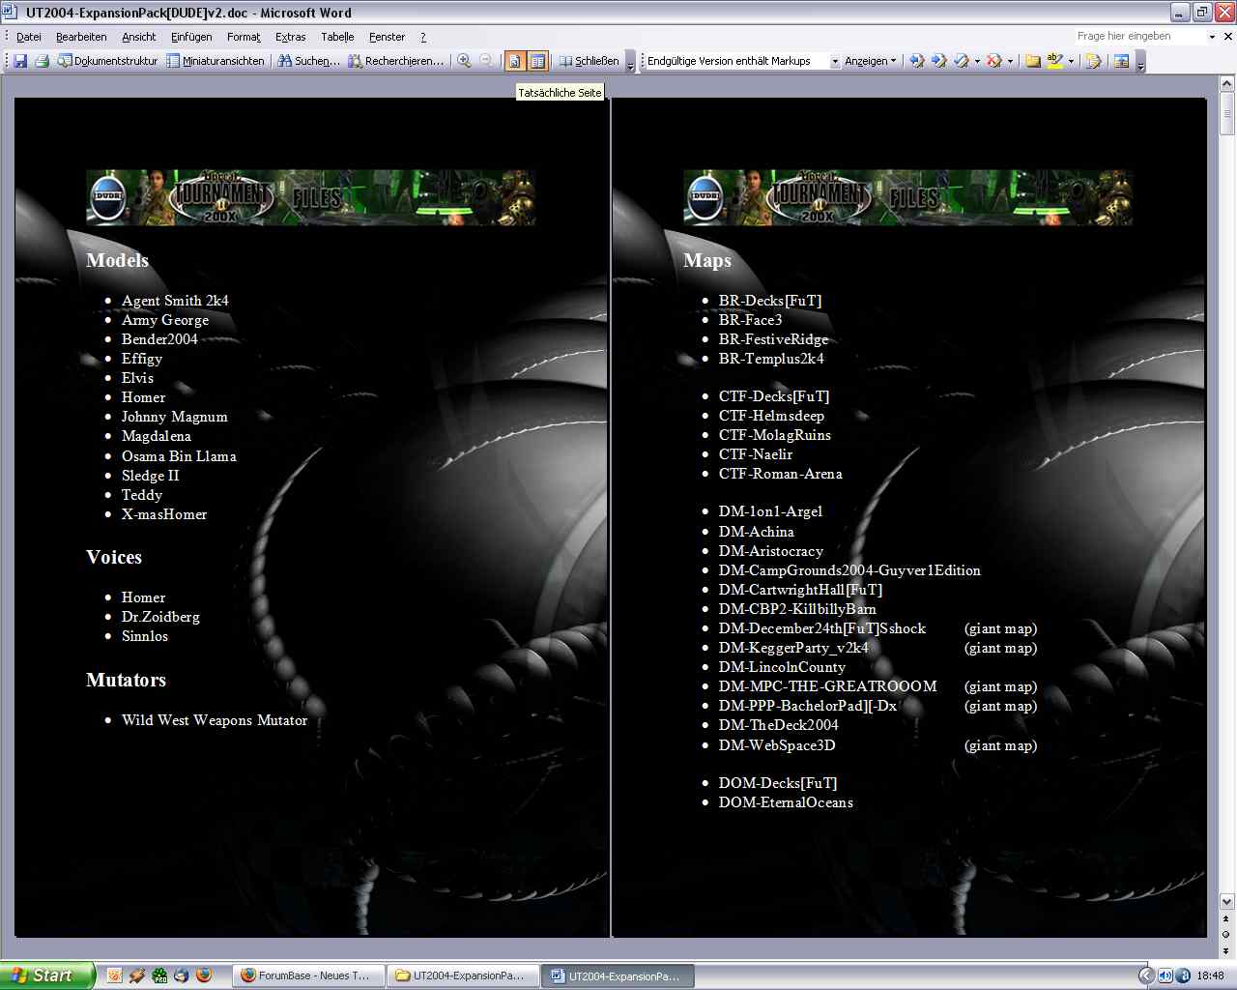
Task: Click the first quick launch icon
Action: coord(114,975)
